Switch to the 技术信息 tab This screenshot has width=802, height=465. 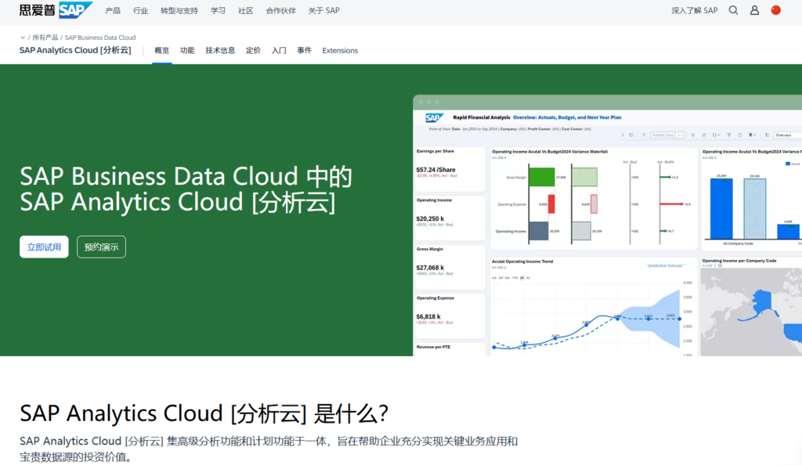220,51
